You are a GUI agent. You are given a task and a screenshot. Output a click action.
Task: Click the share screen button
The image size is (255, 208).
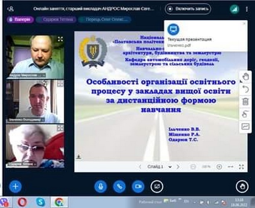coord(157,186)
